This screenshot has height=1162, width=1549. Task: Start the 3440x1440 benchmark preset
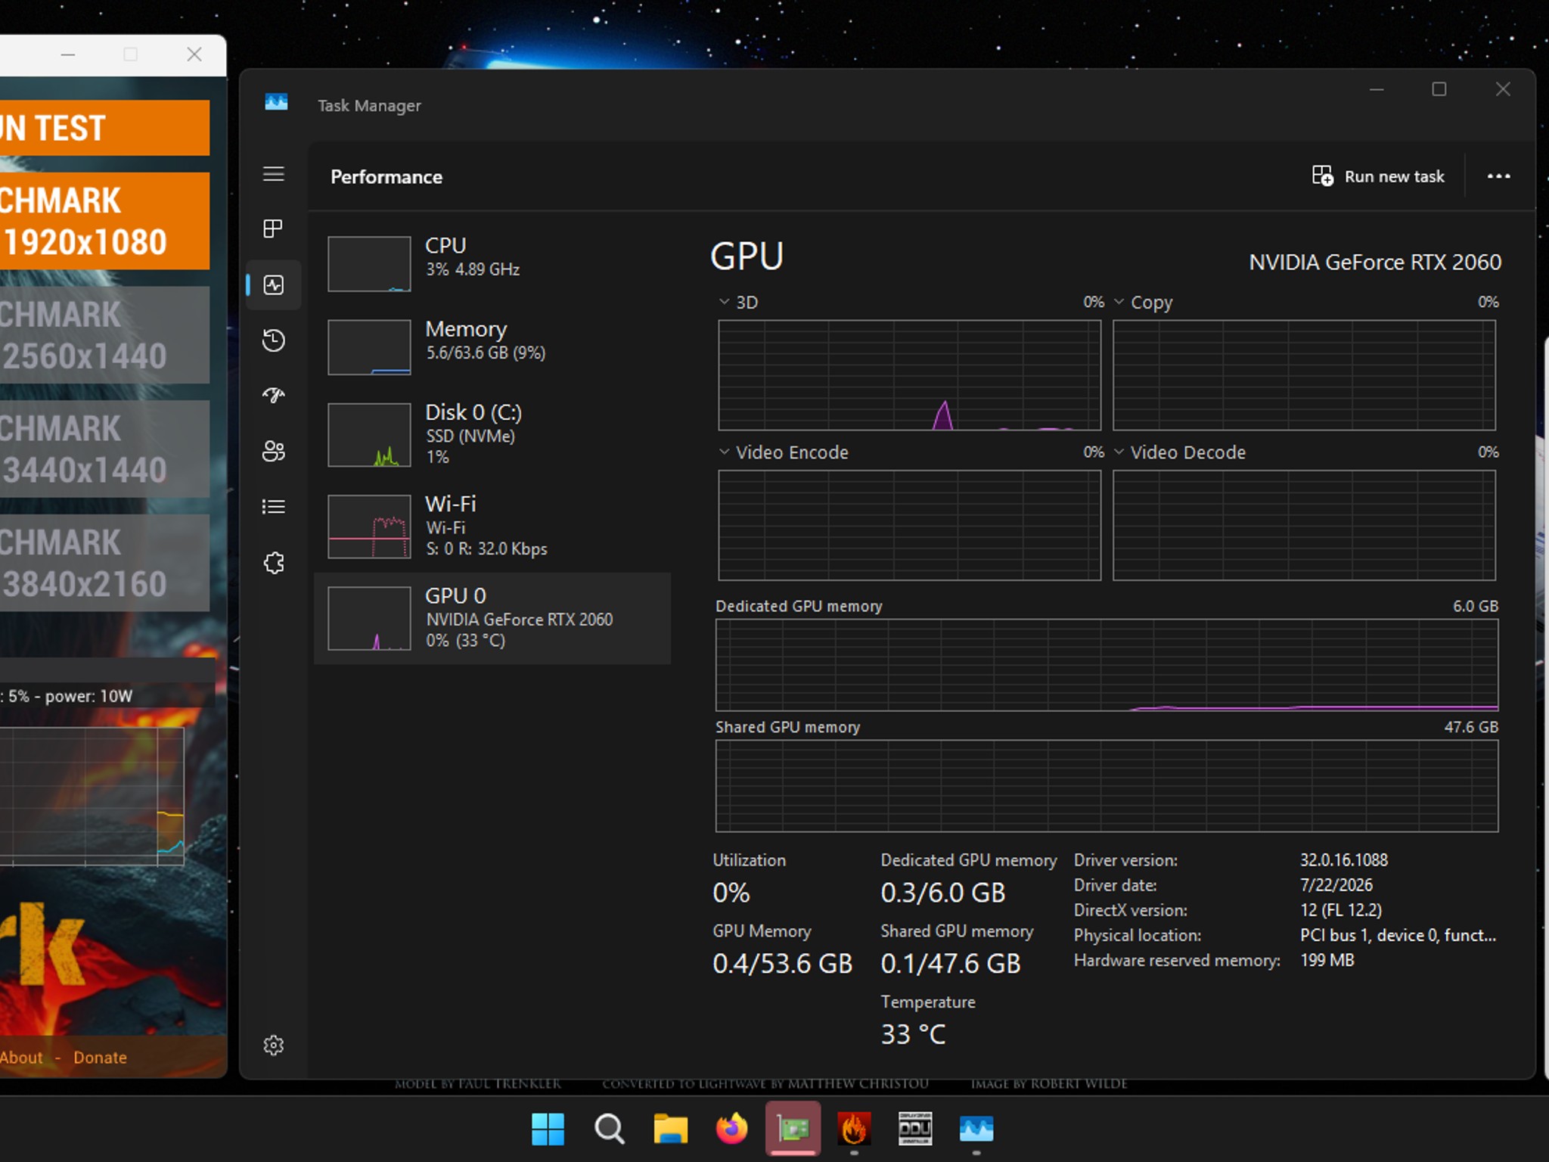pos(104,449)
